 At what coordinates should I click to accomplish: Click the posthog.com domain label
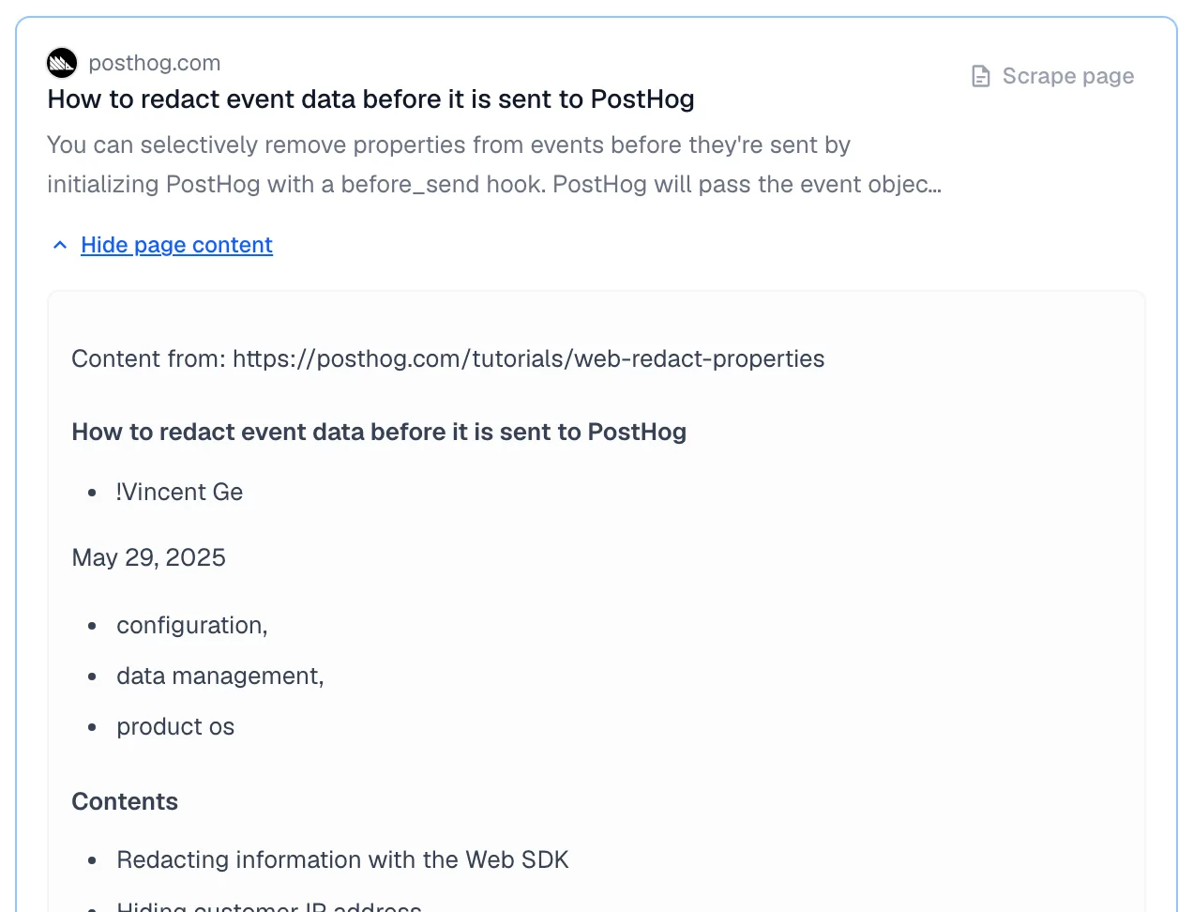point(155,63)
